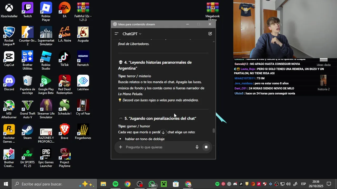
Task: Select the Grand Theft Auto V icon
Action: 28,109
